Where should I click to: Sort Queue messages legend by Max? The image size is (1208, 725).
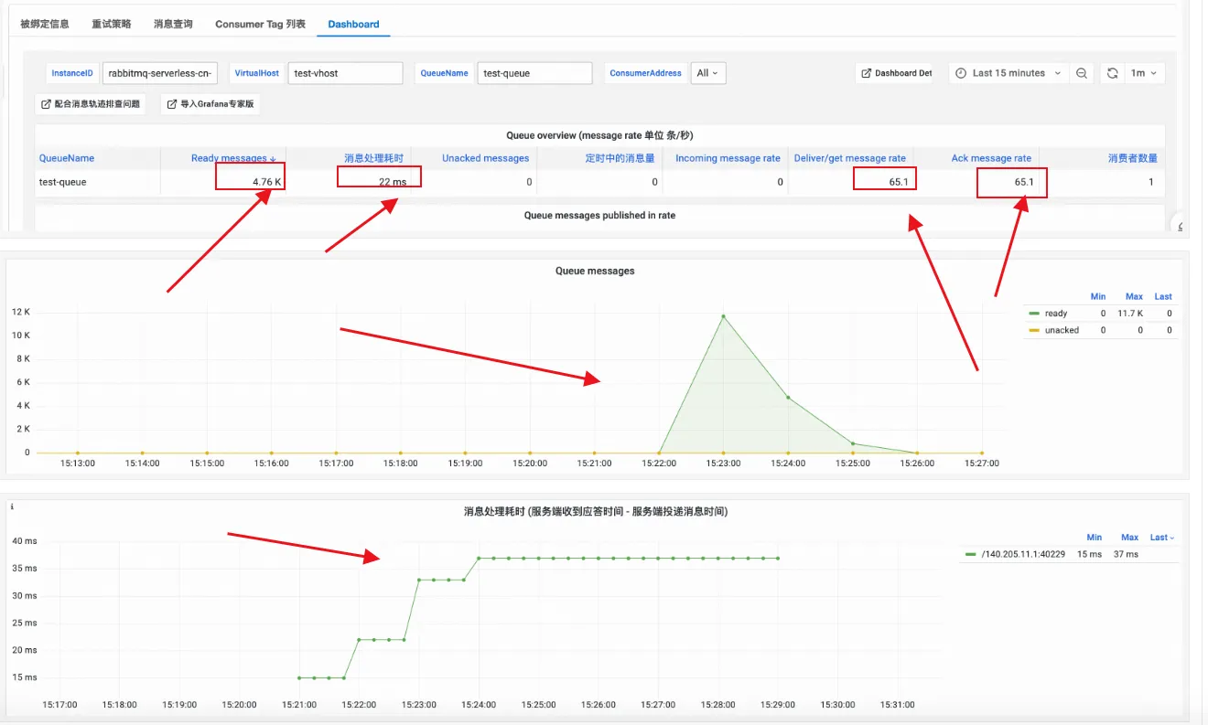click(1134, 296)
